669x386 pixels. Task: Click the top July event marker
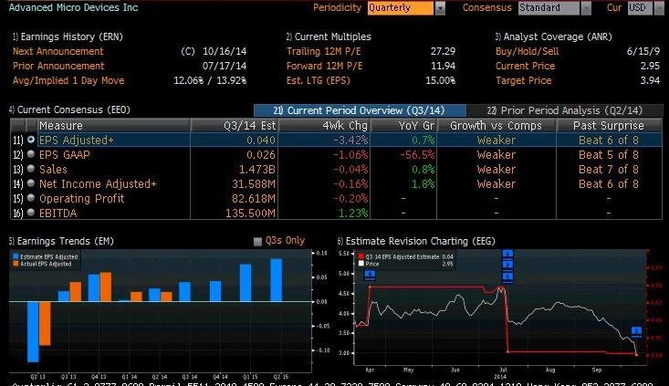coord(507,255)
